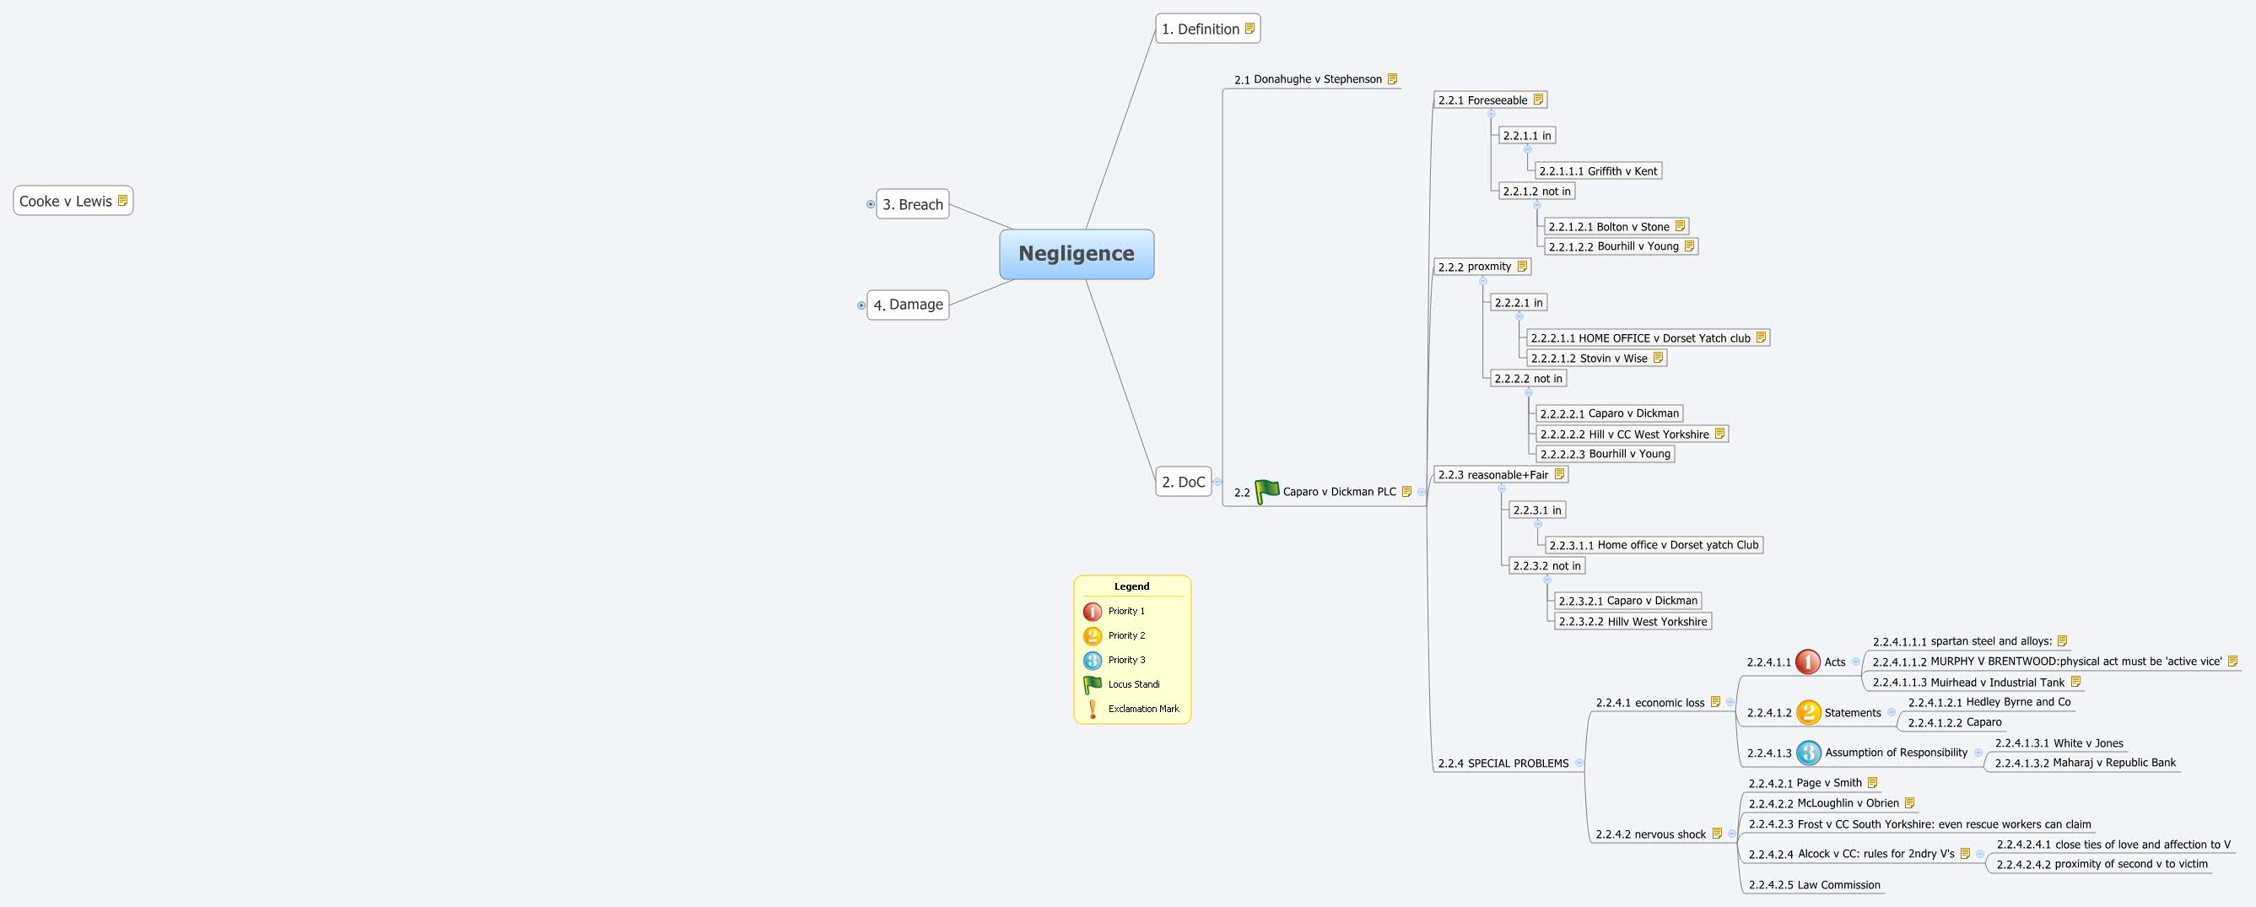Click the green flag on Caparo v Dickman PLC
Viewport: 2256px width, 907px height.
tap(1266, 491)
